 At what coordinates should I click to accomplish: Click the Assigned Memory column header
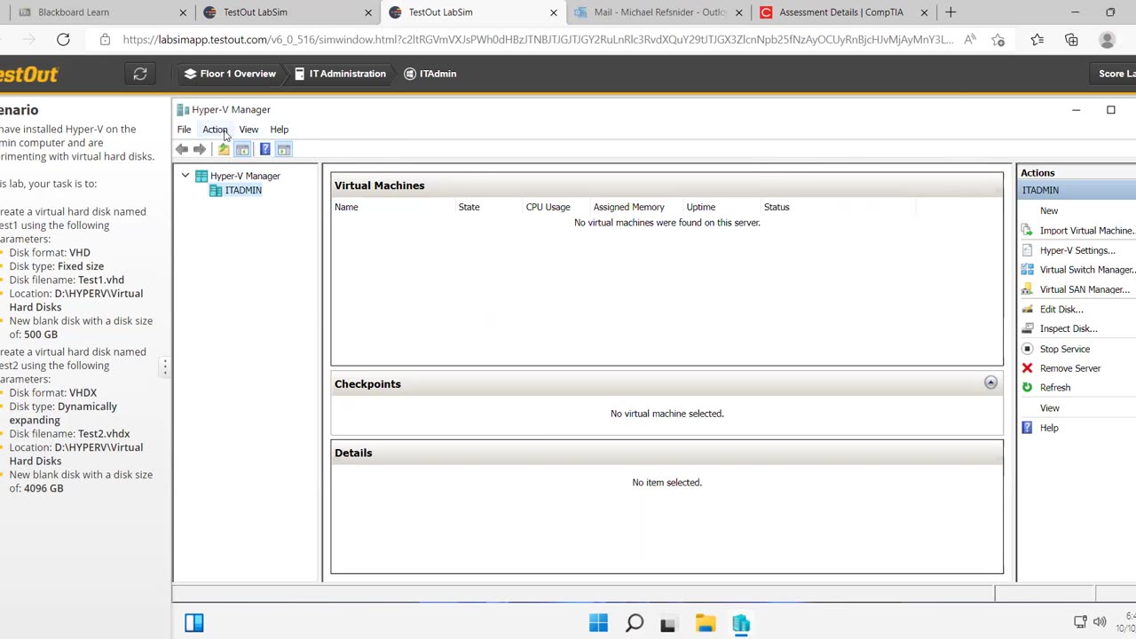628,207
